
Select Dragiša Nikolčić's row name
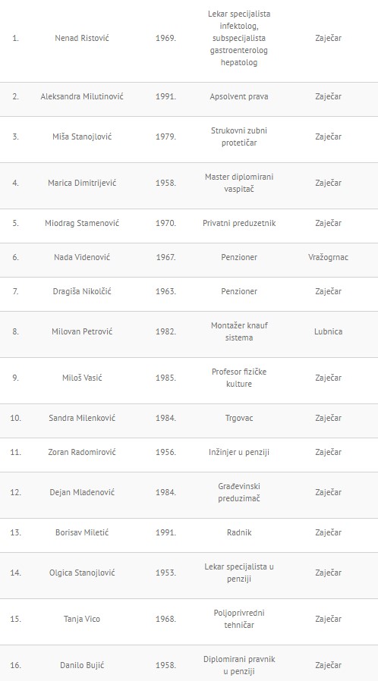82,291
